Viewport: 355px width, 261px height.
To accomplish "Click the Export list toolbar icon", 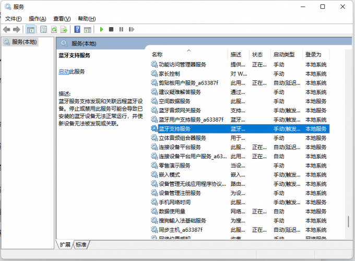I will (x=64, y=29).
